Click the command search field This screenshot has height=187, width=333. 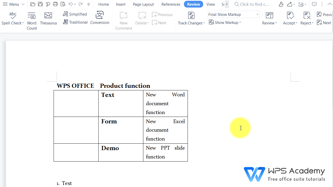coord(254,4)
